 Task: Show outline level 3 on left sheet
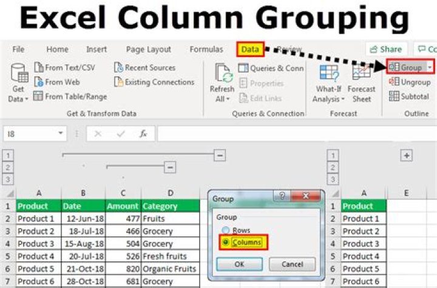8,179
